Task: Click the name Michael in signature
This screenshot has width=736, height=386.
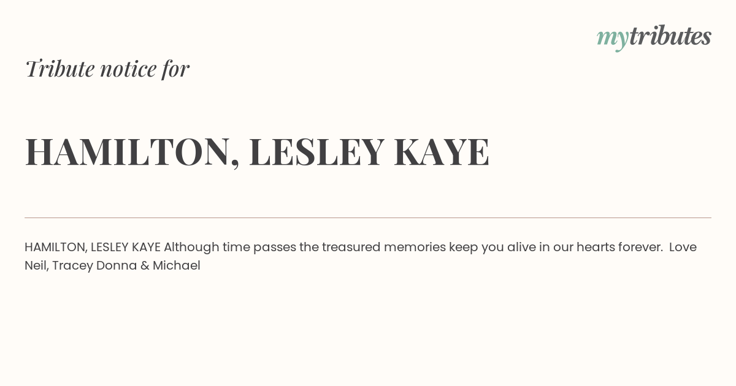Action: 177,266
